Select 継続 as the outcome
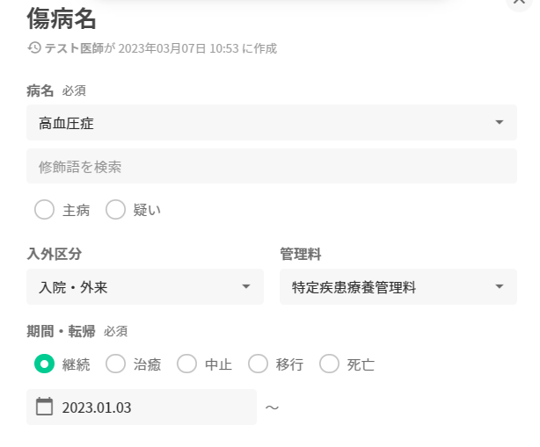The width and height of the screenshot is (540, 447). 45,364
